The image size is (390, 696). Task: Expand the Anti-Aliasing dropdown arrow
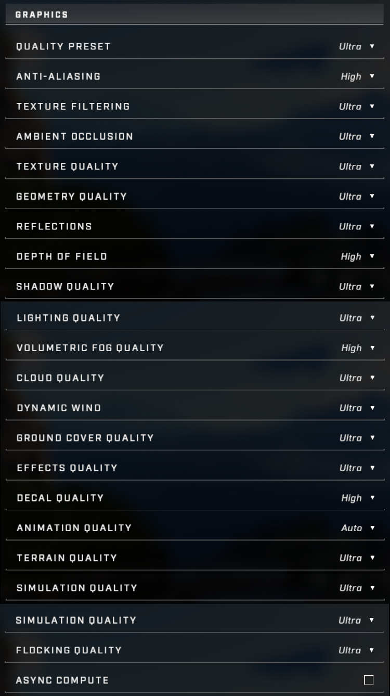[372, 76]
